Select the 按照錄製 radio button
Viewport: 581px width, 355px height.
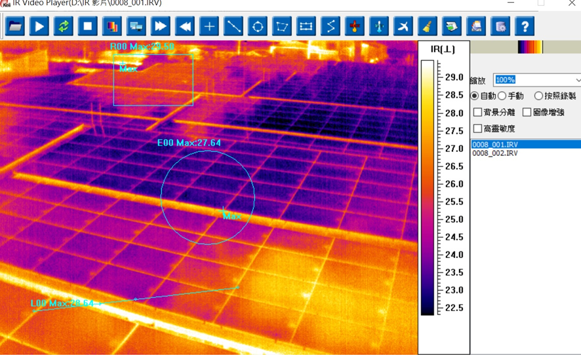[538, 96]
